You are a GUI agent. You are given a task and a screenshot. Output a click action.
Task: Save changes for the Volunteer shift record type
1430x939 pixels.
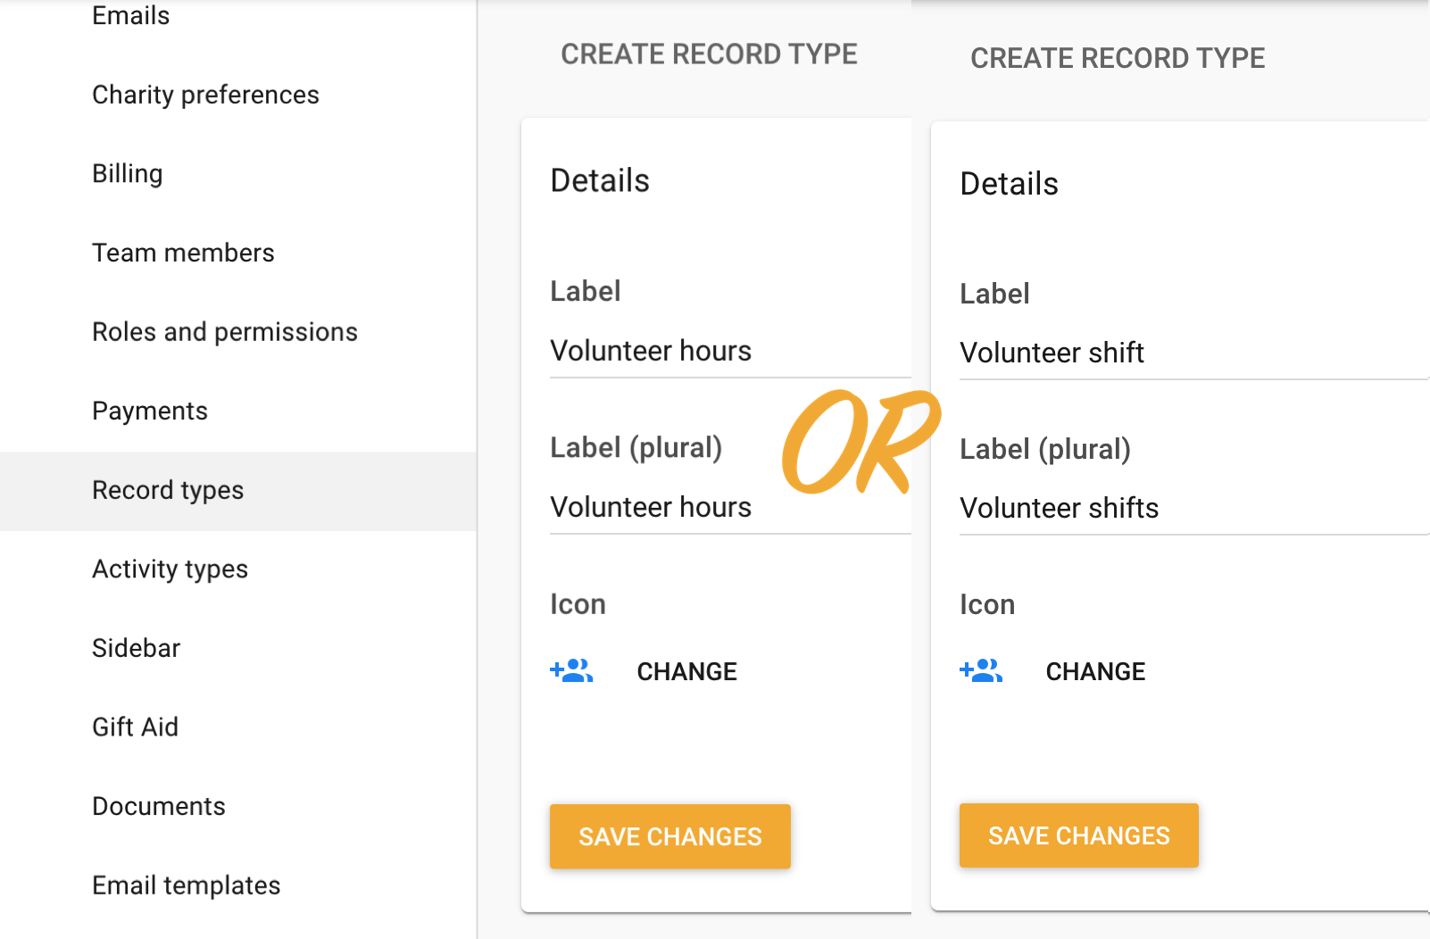pyautogui.click(x=1079, y=835)
